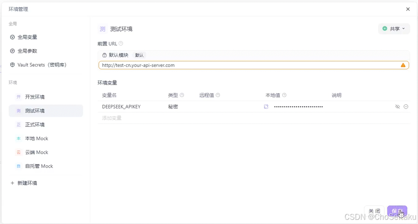Click the 测 environment icon in the header
Screen dimensions: 418x224
[102, 29]
